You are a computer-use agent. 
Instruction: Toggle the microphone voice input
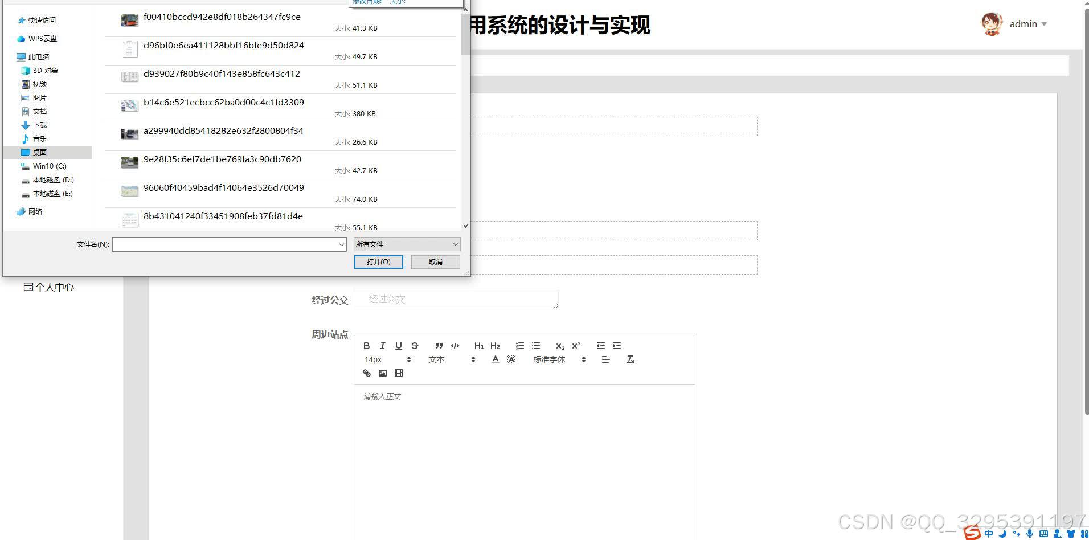[1030, 534]
